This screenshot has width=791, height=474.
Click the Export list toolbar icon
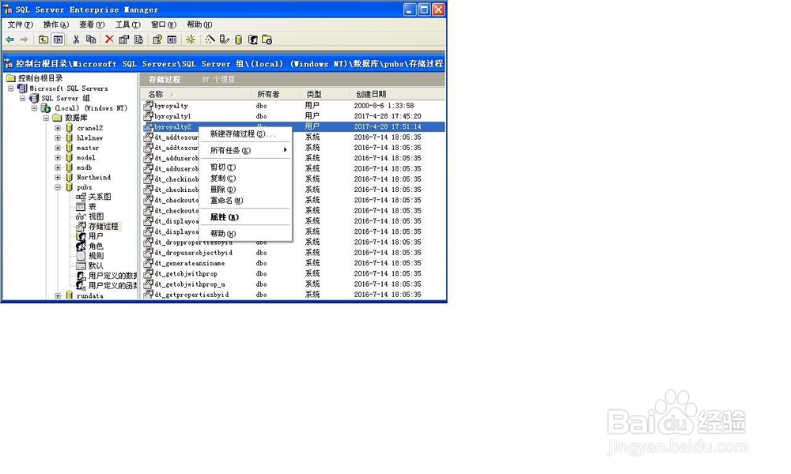click(138, 39)
